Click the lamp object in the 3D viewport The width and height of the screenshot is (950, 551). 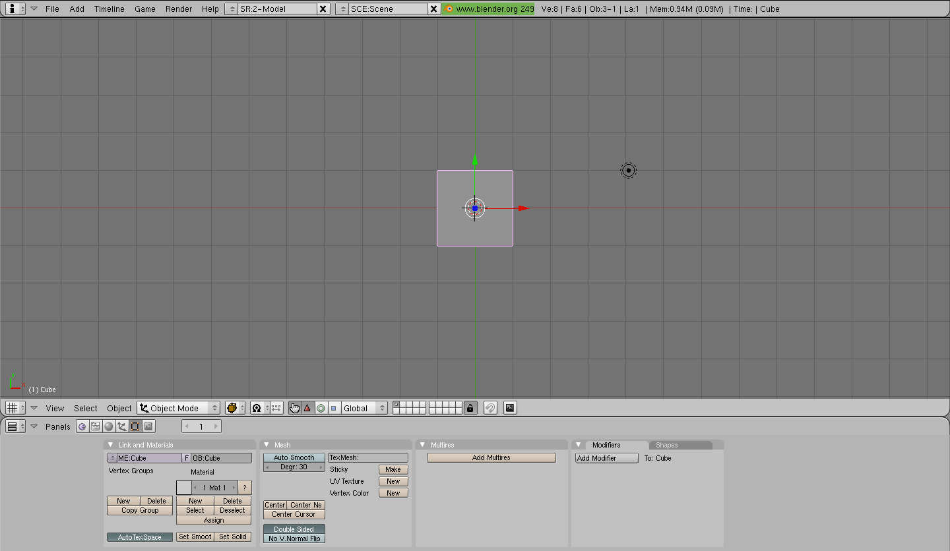click(629, 171)
